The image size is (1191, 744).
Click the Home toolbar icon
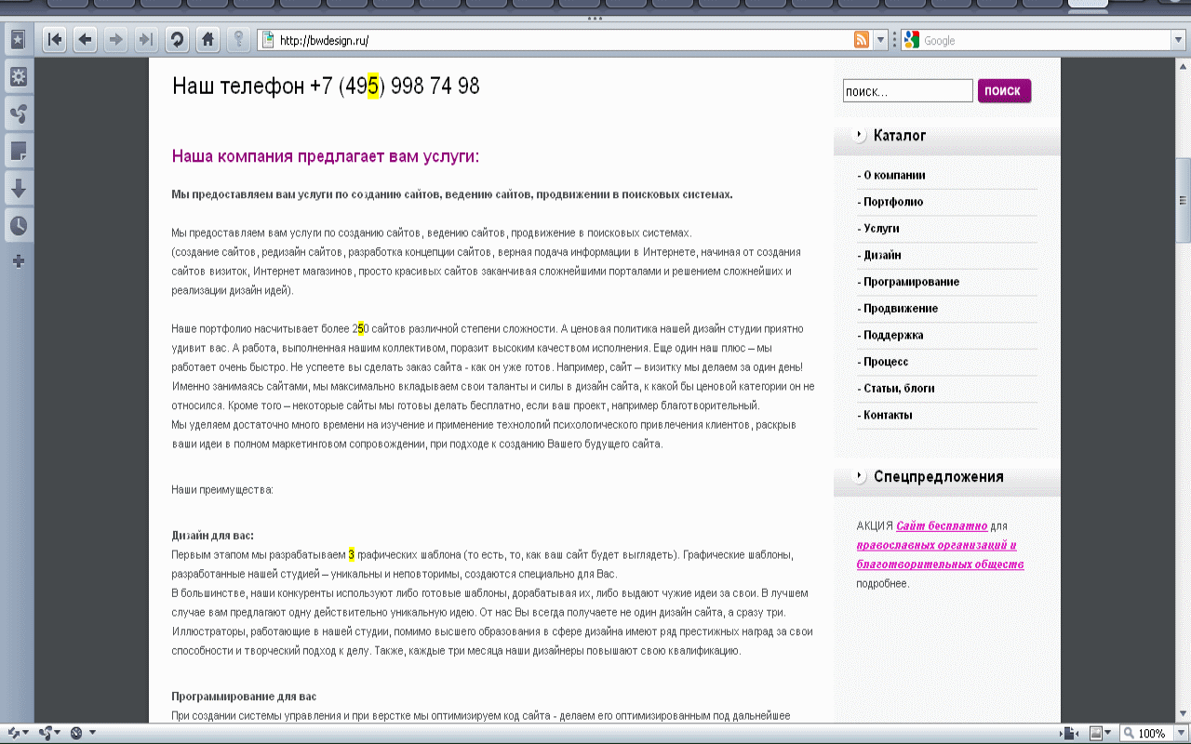[x=207, y=39]
